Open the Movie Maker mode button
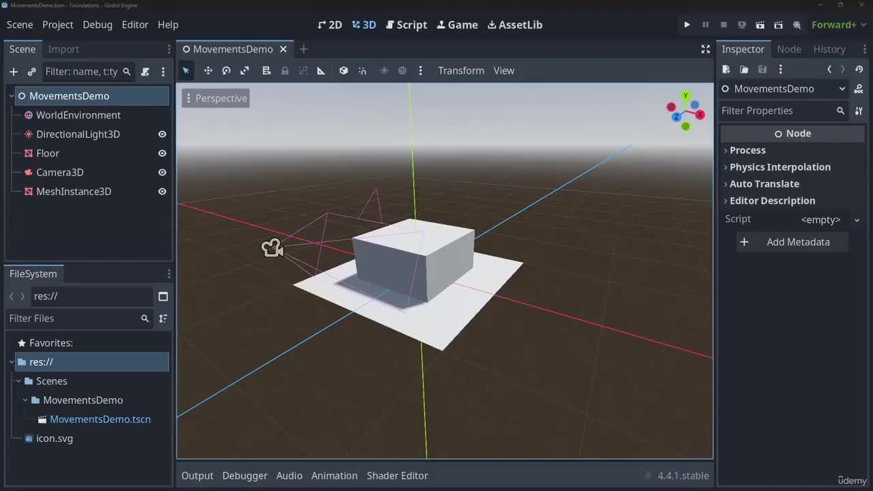This screenshot has width=873, height=491. coord(797,25)
